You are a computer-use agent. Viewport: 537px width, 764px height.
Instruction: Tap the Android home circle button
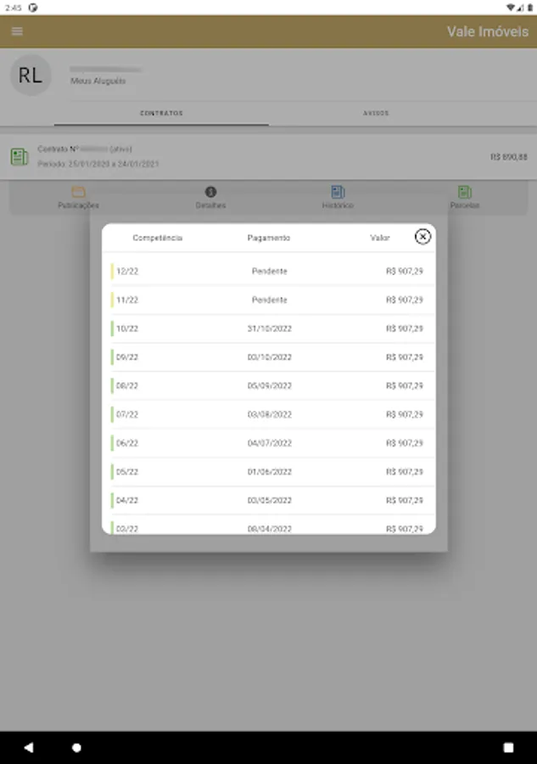tap(76, 747)
